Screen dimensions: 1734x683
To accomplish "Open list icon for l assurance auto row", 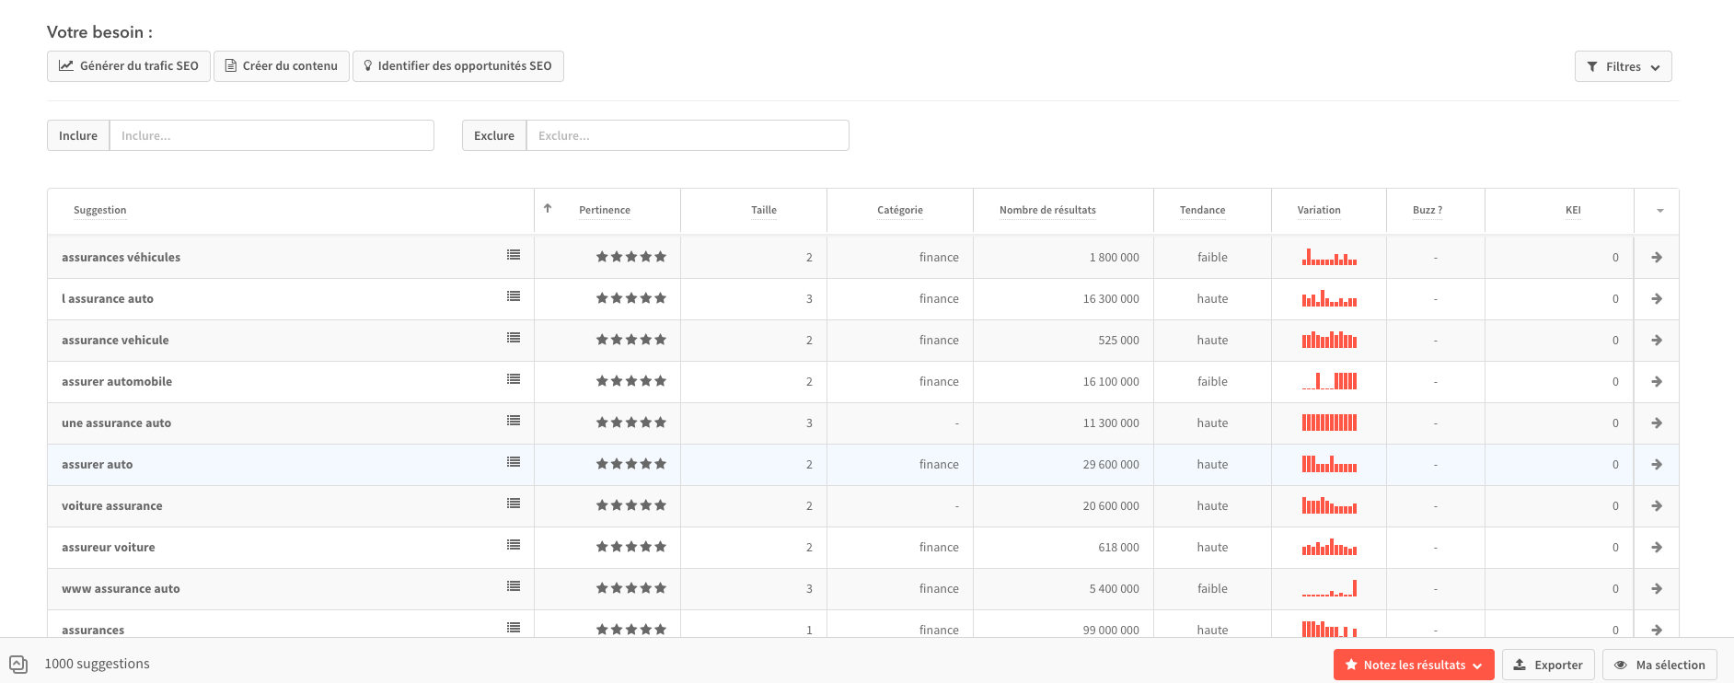I will 514,296.
